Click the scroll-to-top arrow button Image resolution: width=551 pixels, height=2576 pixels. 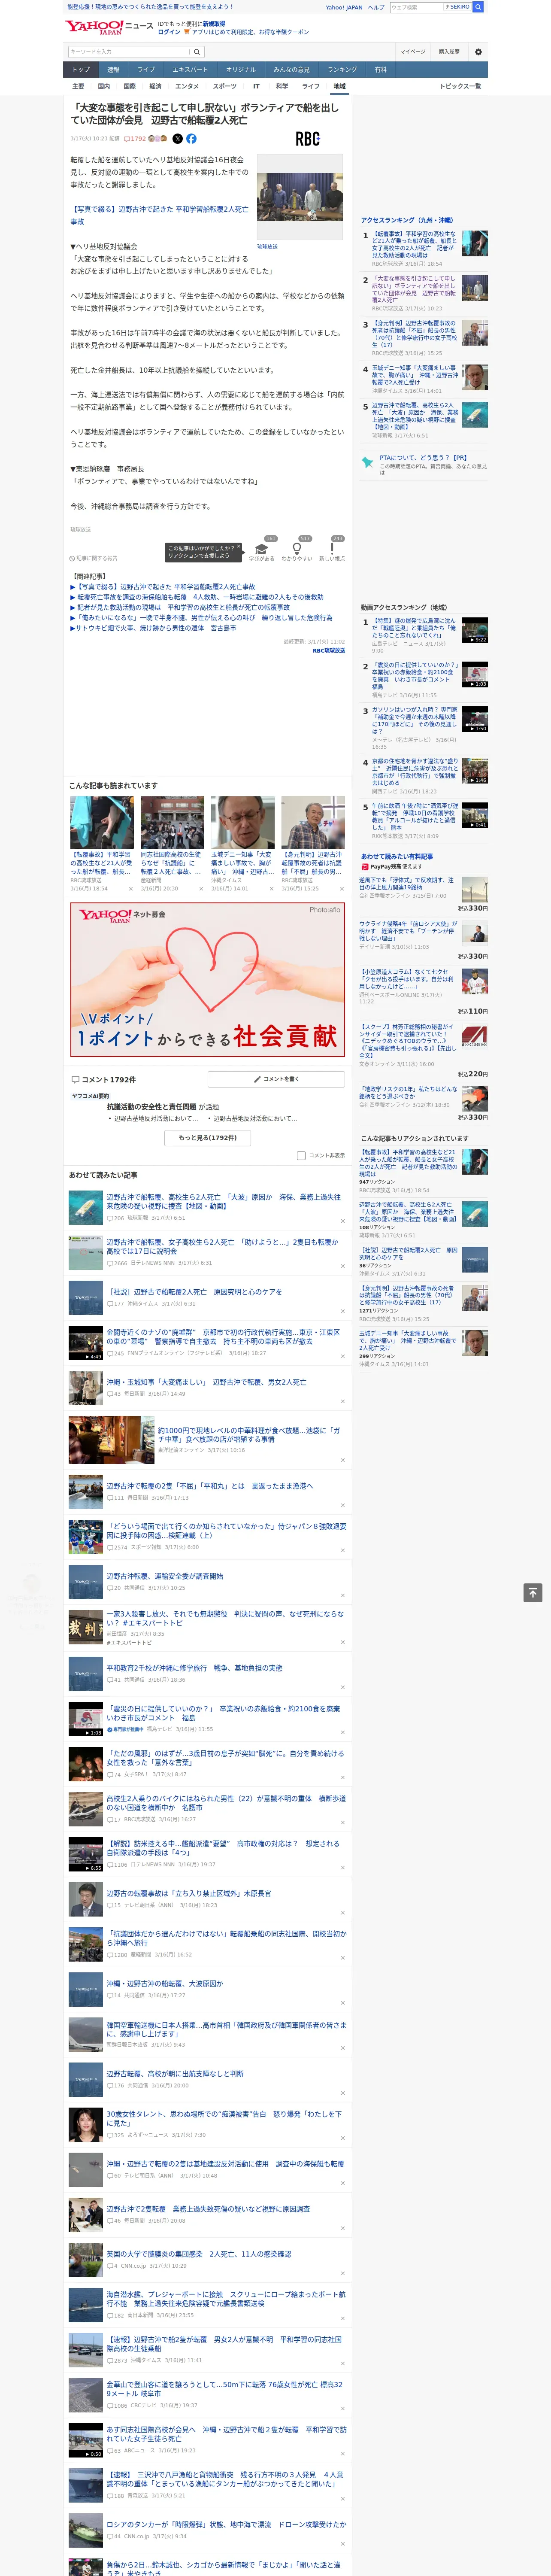click(533, 1593)
